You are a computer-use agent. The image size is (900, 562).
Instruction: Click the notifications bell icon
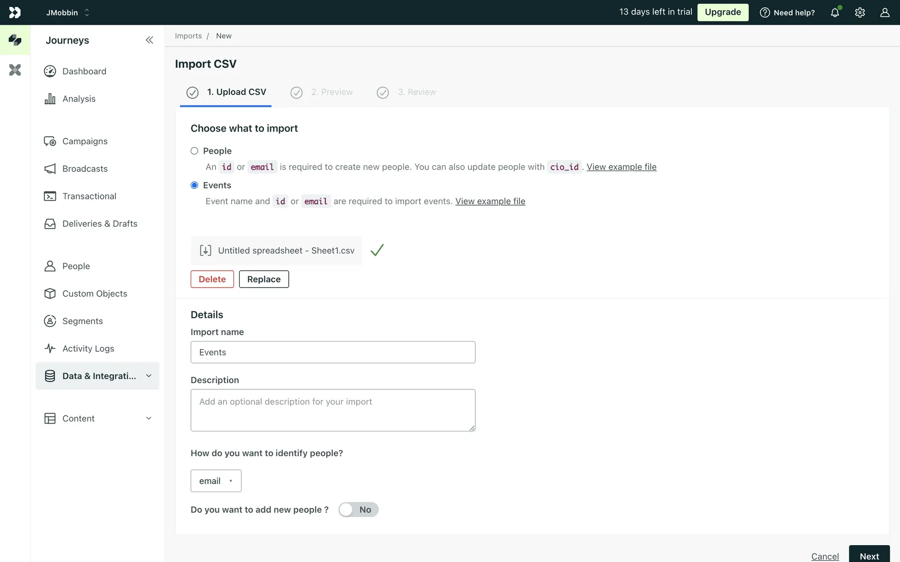[835, 13]
